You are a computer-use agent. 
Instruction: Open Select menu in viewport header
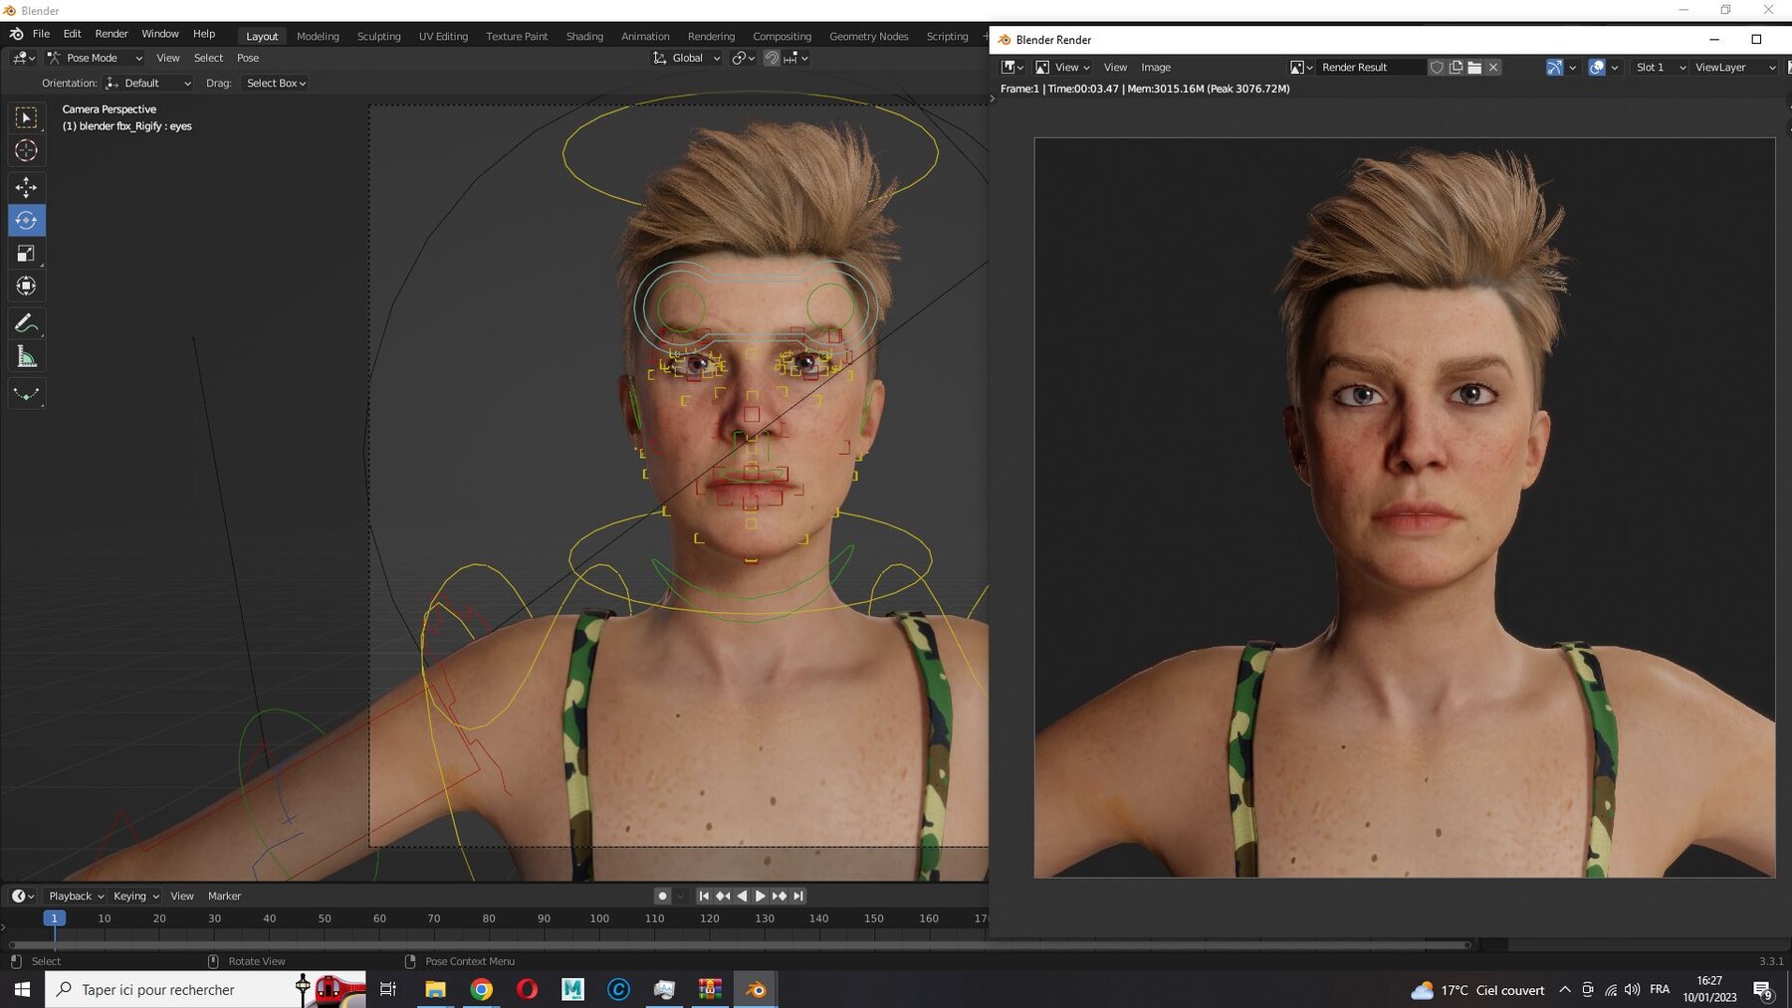click(x=208, y=58)
